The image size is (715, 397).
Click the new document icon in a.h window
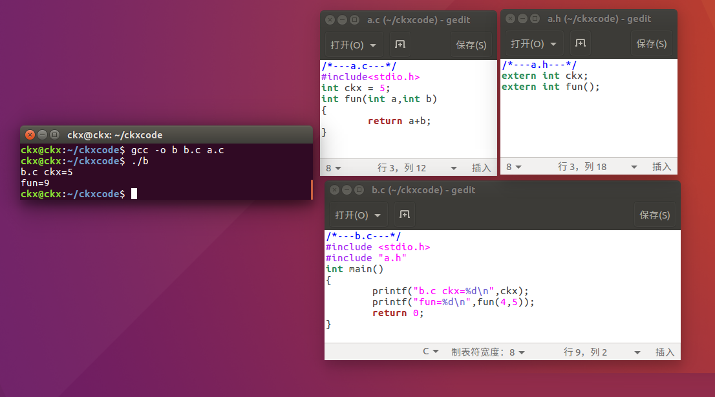[x=581, y=43]
